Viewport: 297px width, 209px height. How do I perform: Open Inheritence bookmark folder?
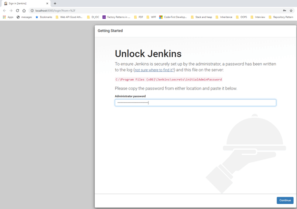click(224, 17)
